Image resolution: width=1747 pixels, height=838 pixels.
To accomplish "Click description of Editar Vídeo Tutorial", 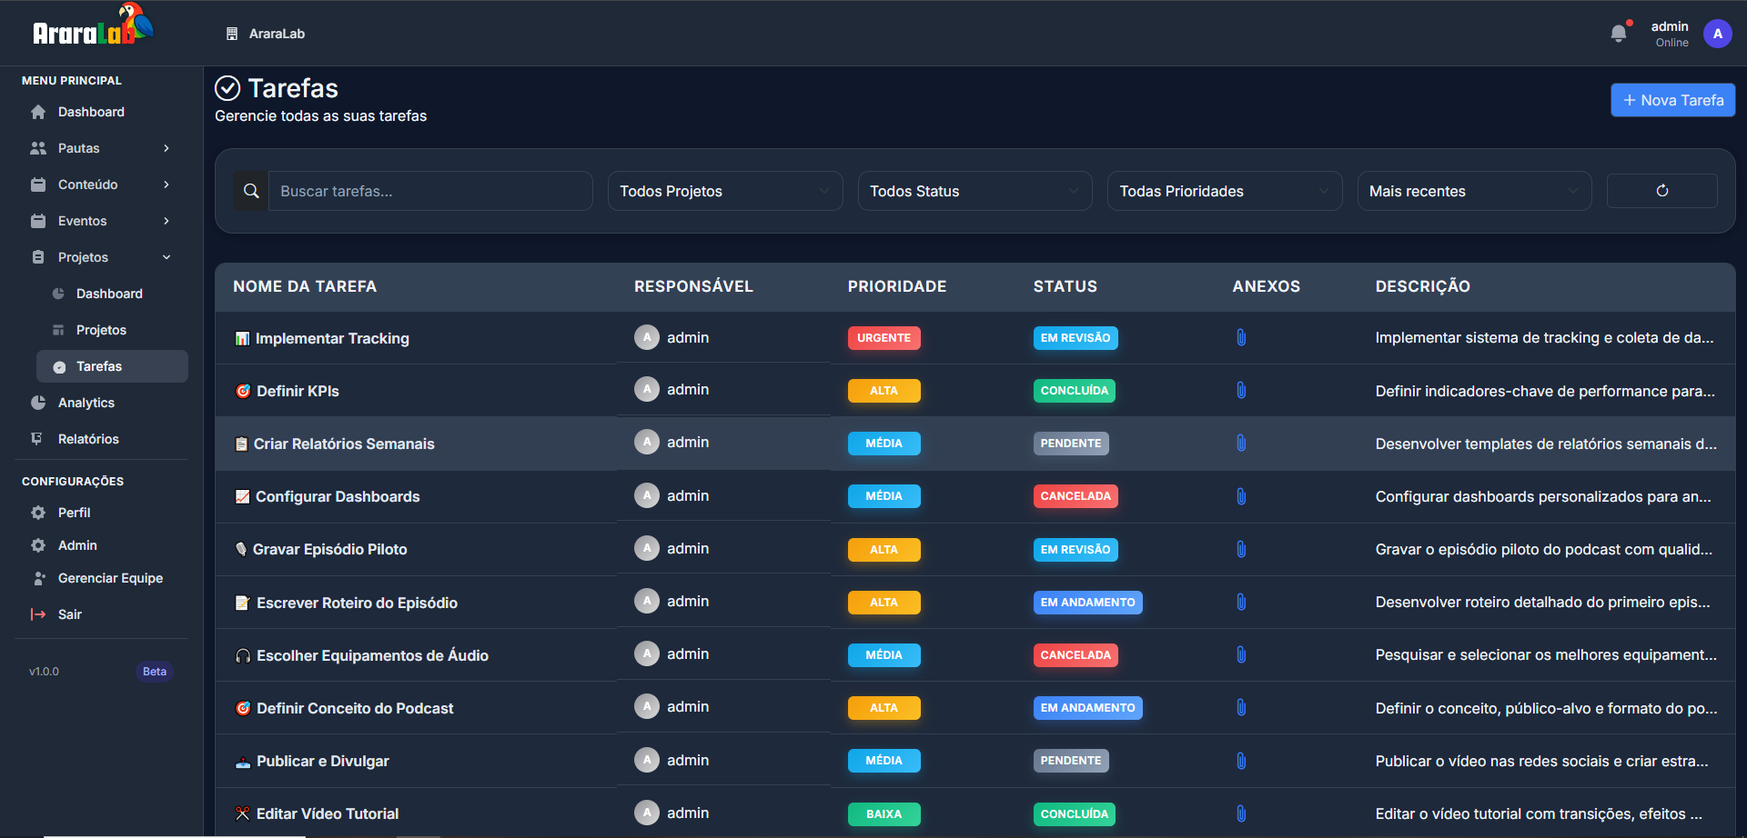I will (x=1539, y=813).
